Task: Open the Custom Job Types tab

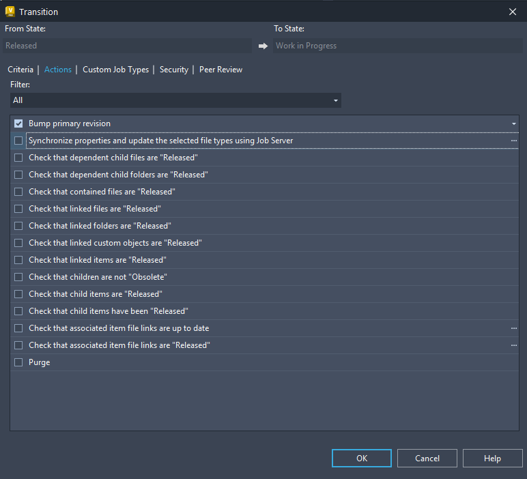Action: coord(115,70)
